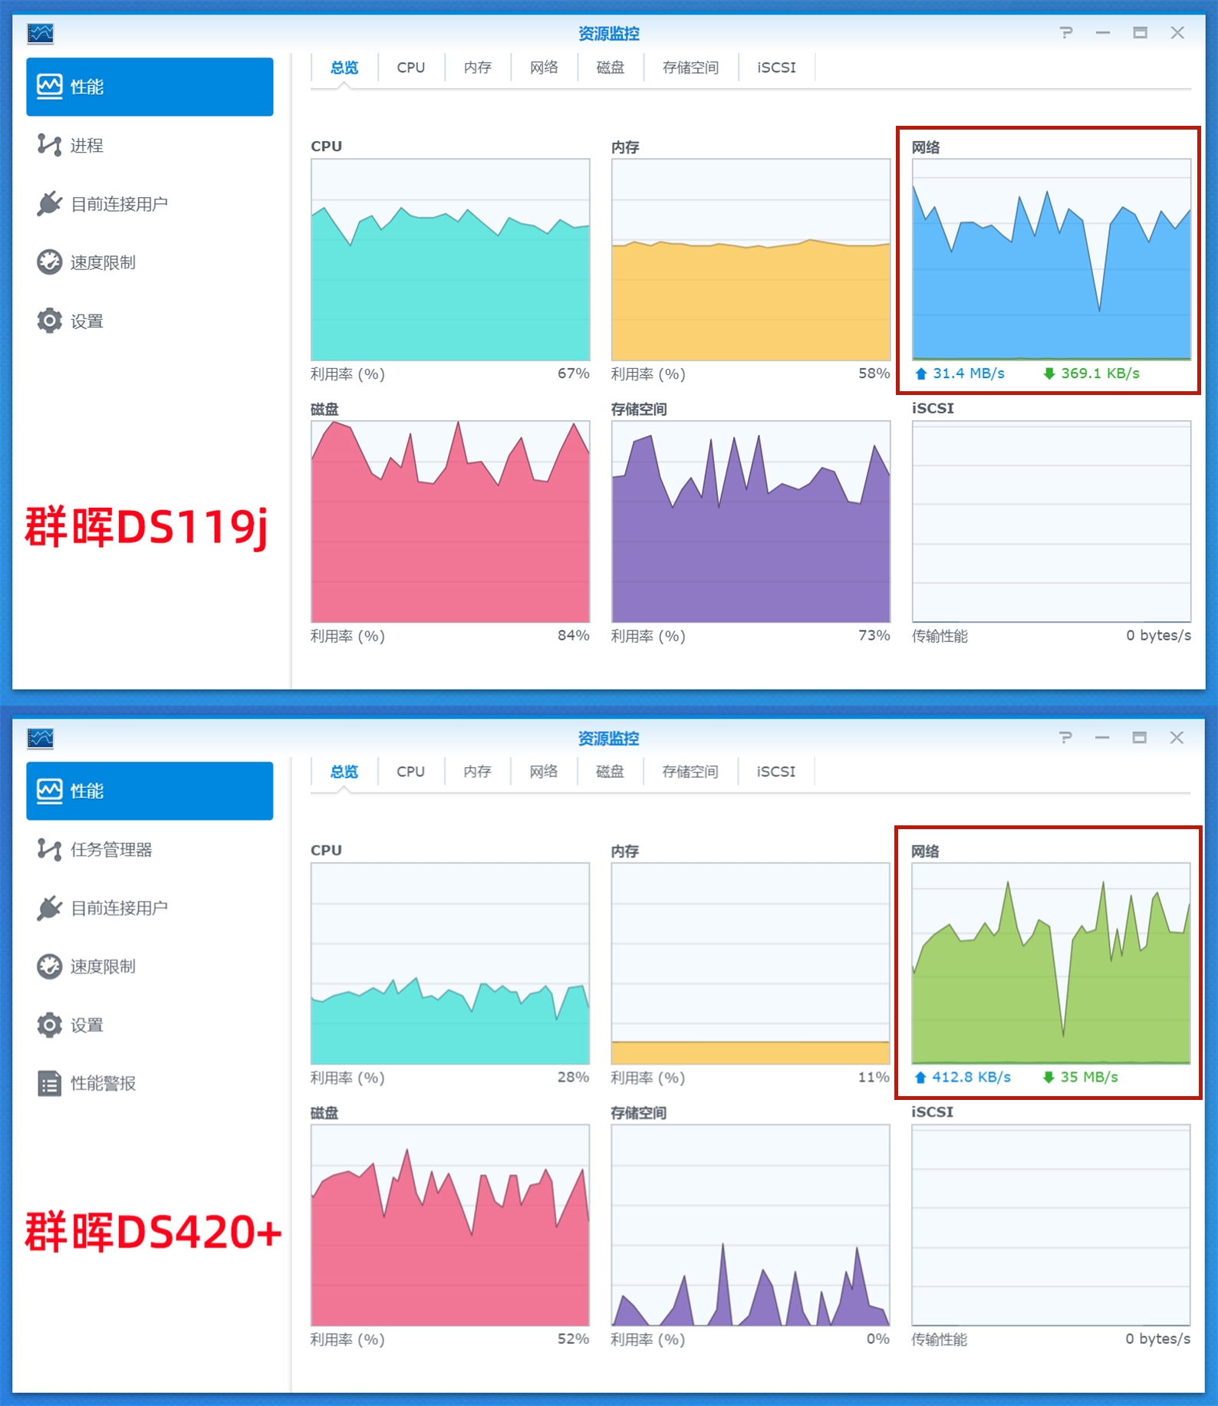Open 任务管理器 in the DS420+ window
This screenshot has height=1406, width=1218.
point(150,849)
